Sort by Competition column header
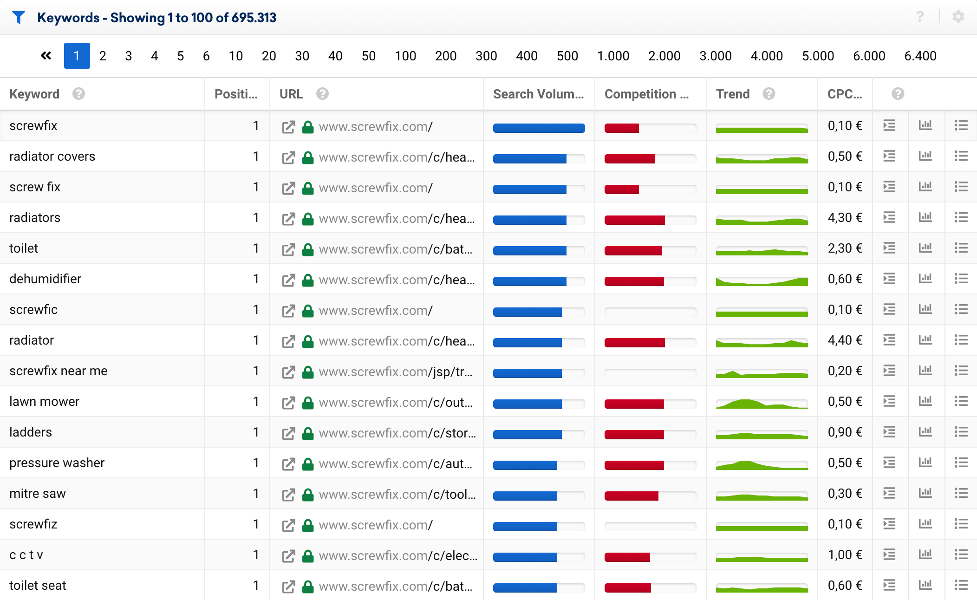Screen dimensions: 977x600 [646, 94]
